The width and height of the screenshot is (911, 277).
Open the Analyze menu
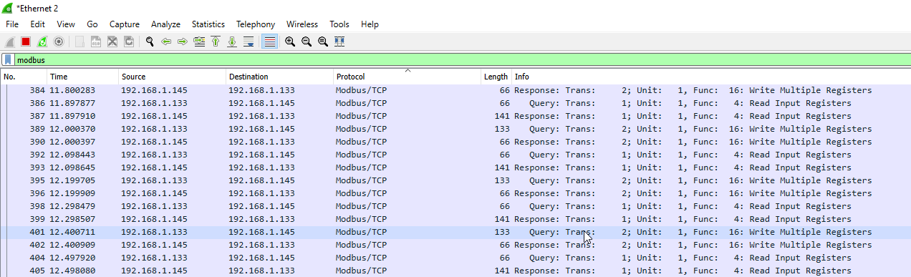pyautogui.click(x=165, y=24)
